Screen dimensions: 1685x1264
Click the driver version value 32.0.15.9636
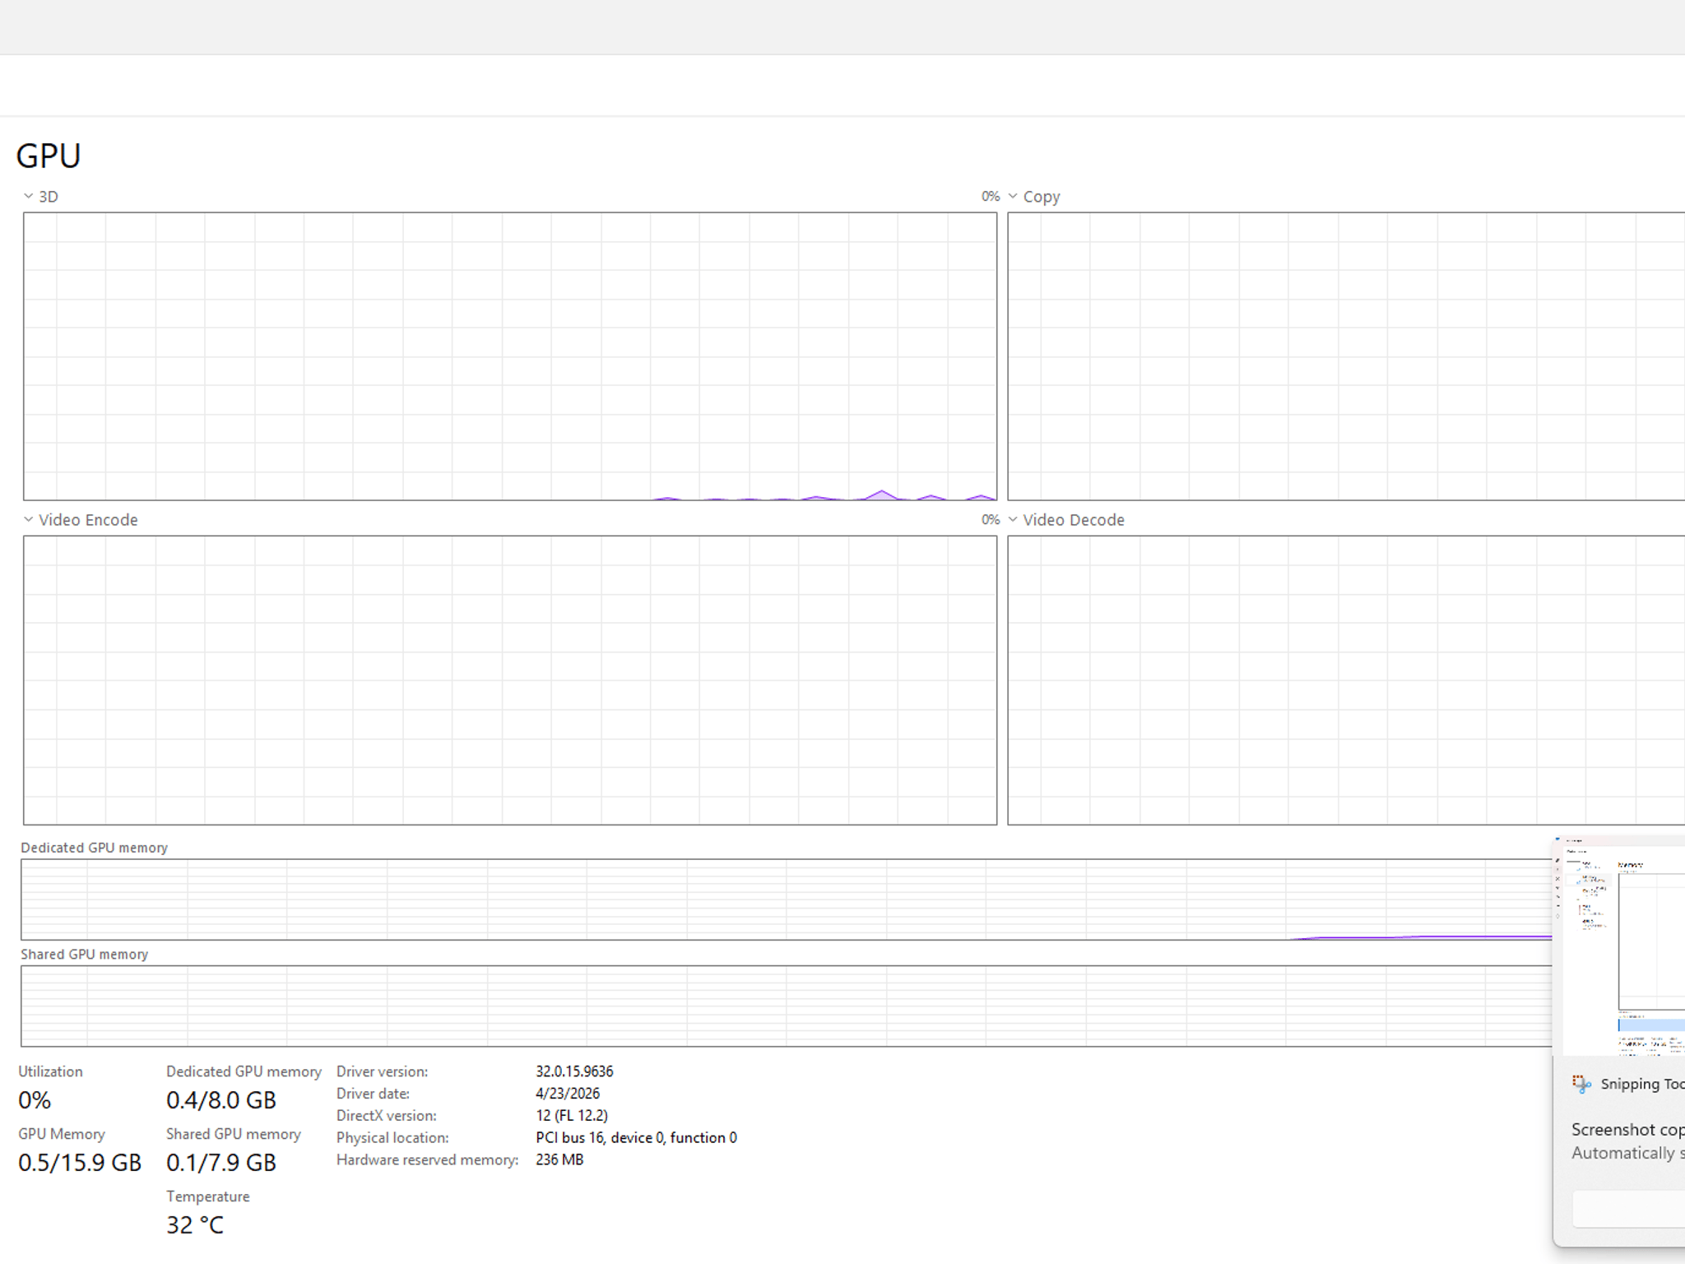pyautogui.click(x=574, y=1071)
